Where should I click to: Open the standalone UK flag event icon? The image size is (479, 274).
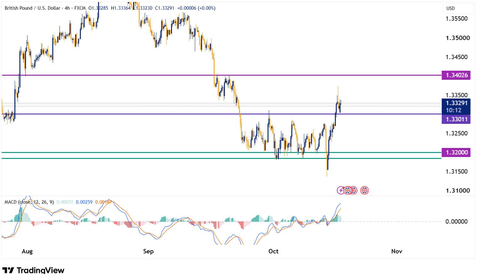tap(364, 190)
